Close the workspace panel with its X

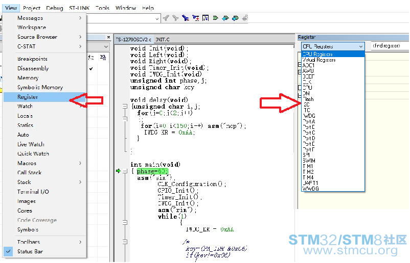click(108, 37)
